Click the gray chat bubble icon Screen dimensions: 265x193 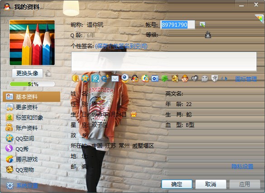[x=205, y=78]
